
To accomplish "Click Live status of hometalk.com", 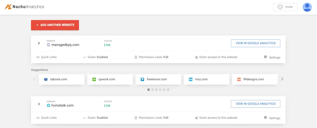I will click(107, 106).
